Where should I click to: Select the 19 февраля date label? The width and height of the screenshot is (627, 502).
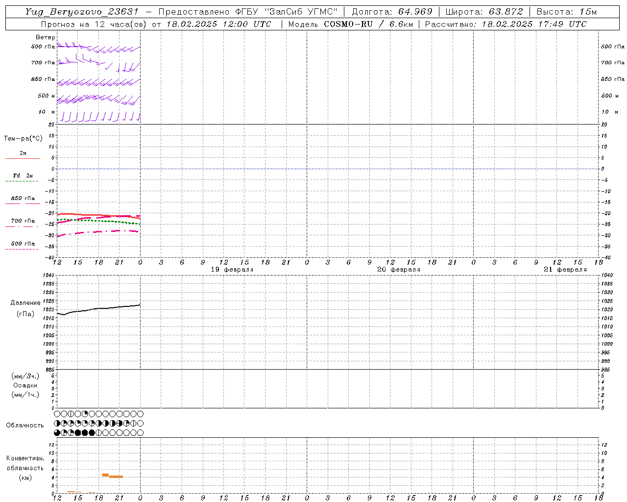[232, 270]
